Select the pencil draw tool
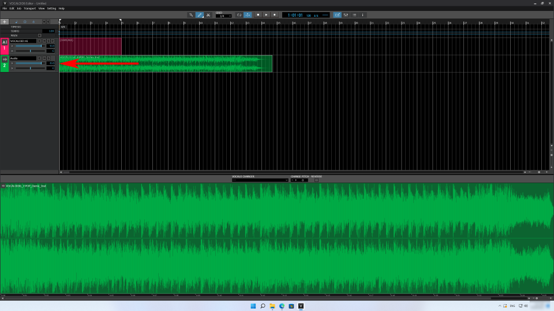This screenshot has height=311, width=554. 200,14
